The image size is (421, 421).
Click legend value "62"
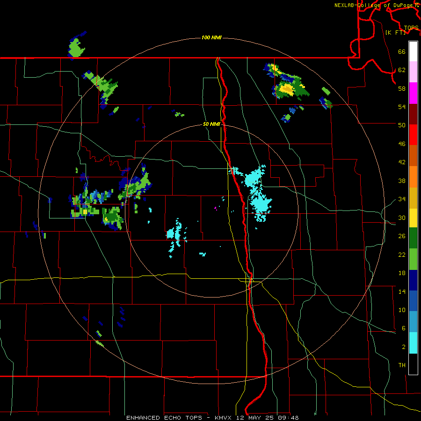point(402,70)
